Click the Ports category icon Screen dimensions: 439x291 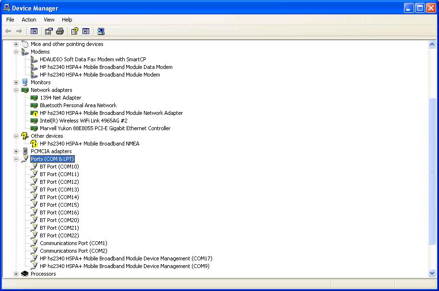coord(25,159)
